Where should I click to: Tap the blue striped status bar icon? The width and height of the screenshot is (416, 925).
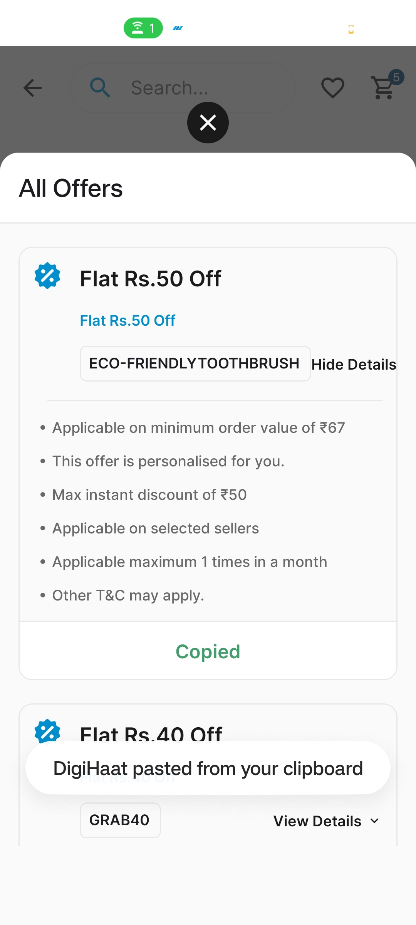(x=178, y=28)
